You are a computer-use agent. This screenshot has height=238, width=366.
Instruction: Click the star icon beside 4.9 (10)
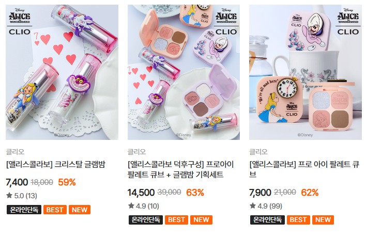131,205
